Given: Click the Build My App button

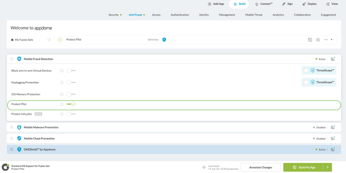Looking at the screenshot, I should coord(304,167).
